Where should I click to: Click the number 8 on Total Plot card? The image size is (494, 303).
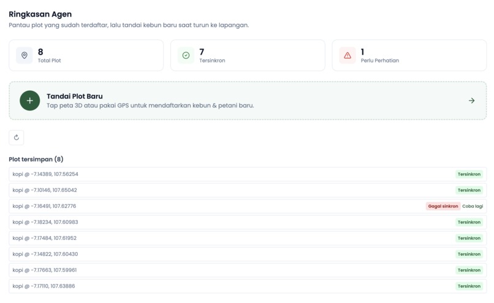(40, 52)
